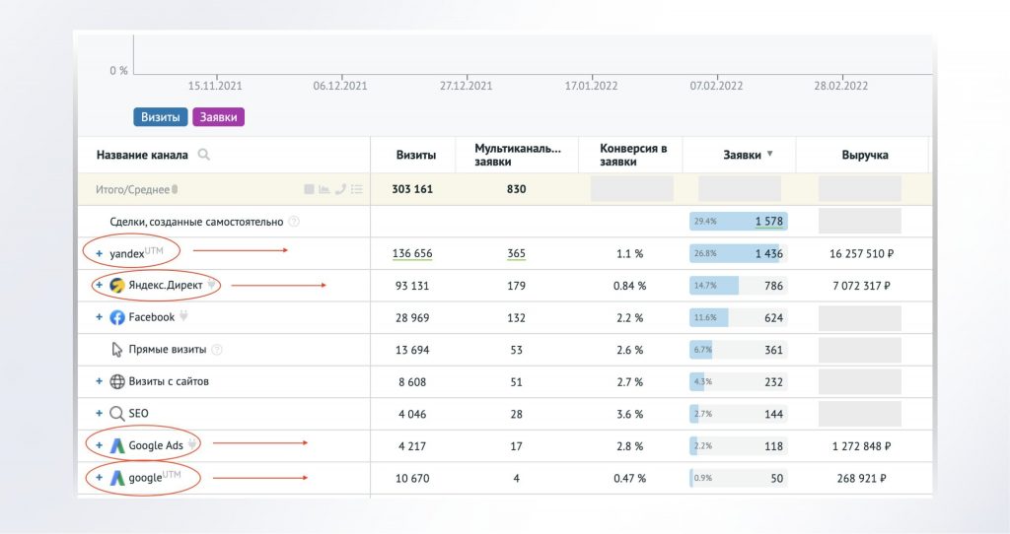Click the globe icon for Визиты с сайтов
Image resolution: width=1010 pixels, height=534 pixels.
click(x=117, y=381)
